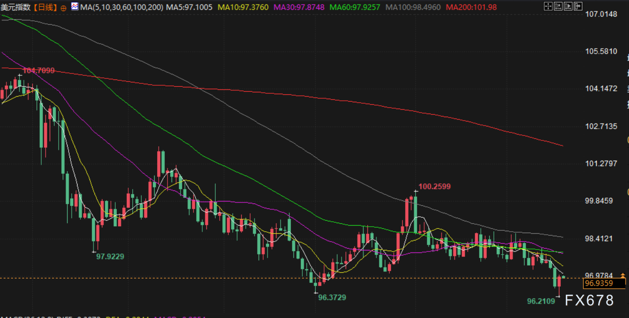This screenshot has width=629, height=318.
Task: Toggle the MA5 line label
Action: click(x=189, y=7)
